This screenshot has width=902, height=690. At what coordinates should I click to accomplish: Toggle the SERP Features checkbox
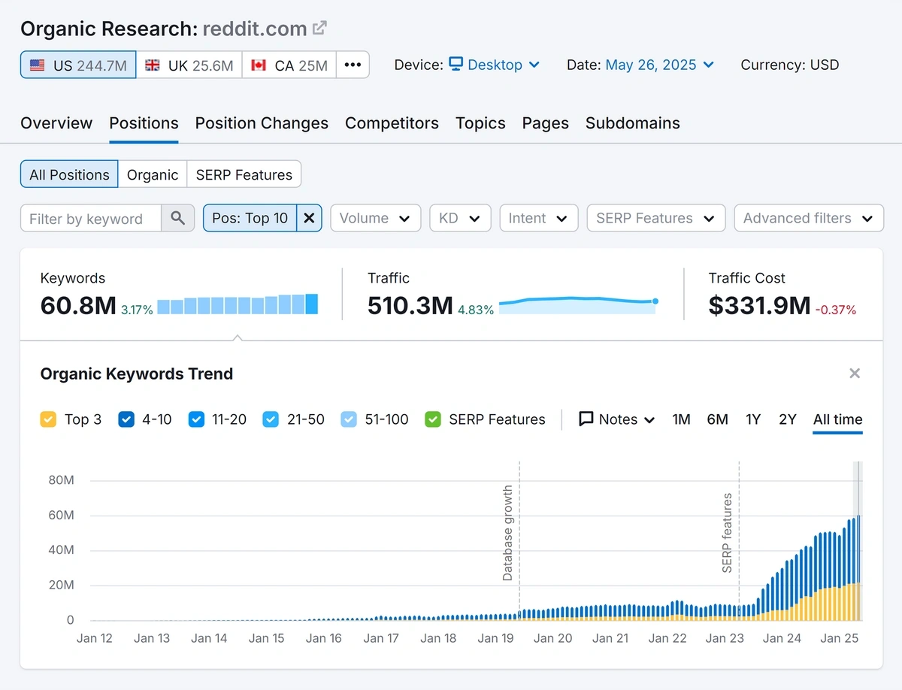[x=433, y=419]
